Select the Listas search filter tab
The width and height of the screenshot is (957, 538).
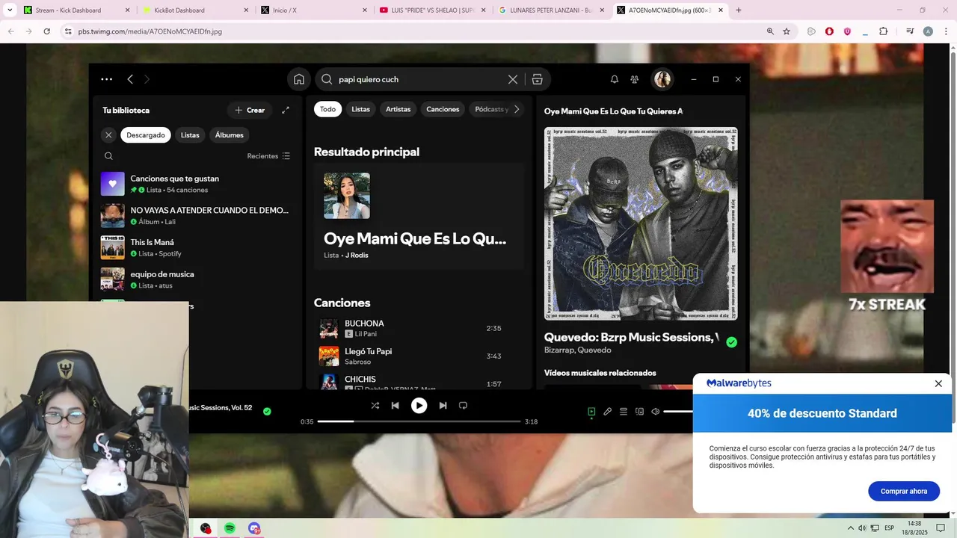[361, 109]
